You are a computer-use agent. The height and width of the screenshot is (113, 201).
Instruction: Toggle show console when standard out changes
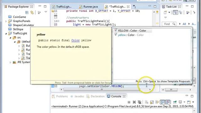click(x=162, y=102)
